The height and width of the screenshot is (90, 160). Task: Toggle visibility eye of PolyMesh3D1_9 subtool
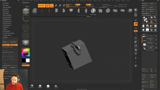156,40
